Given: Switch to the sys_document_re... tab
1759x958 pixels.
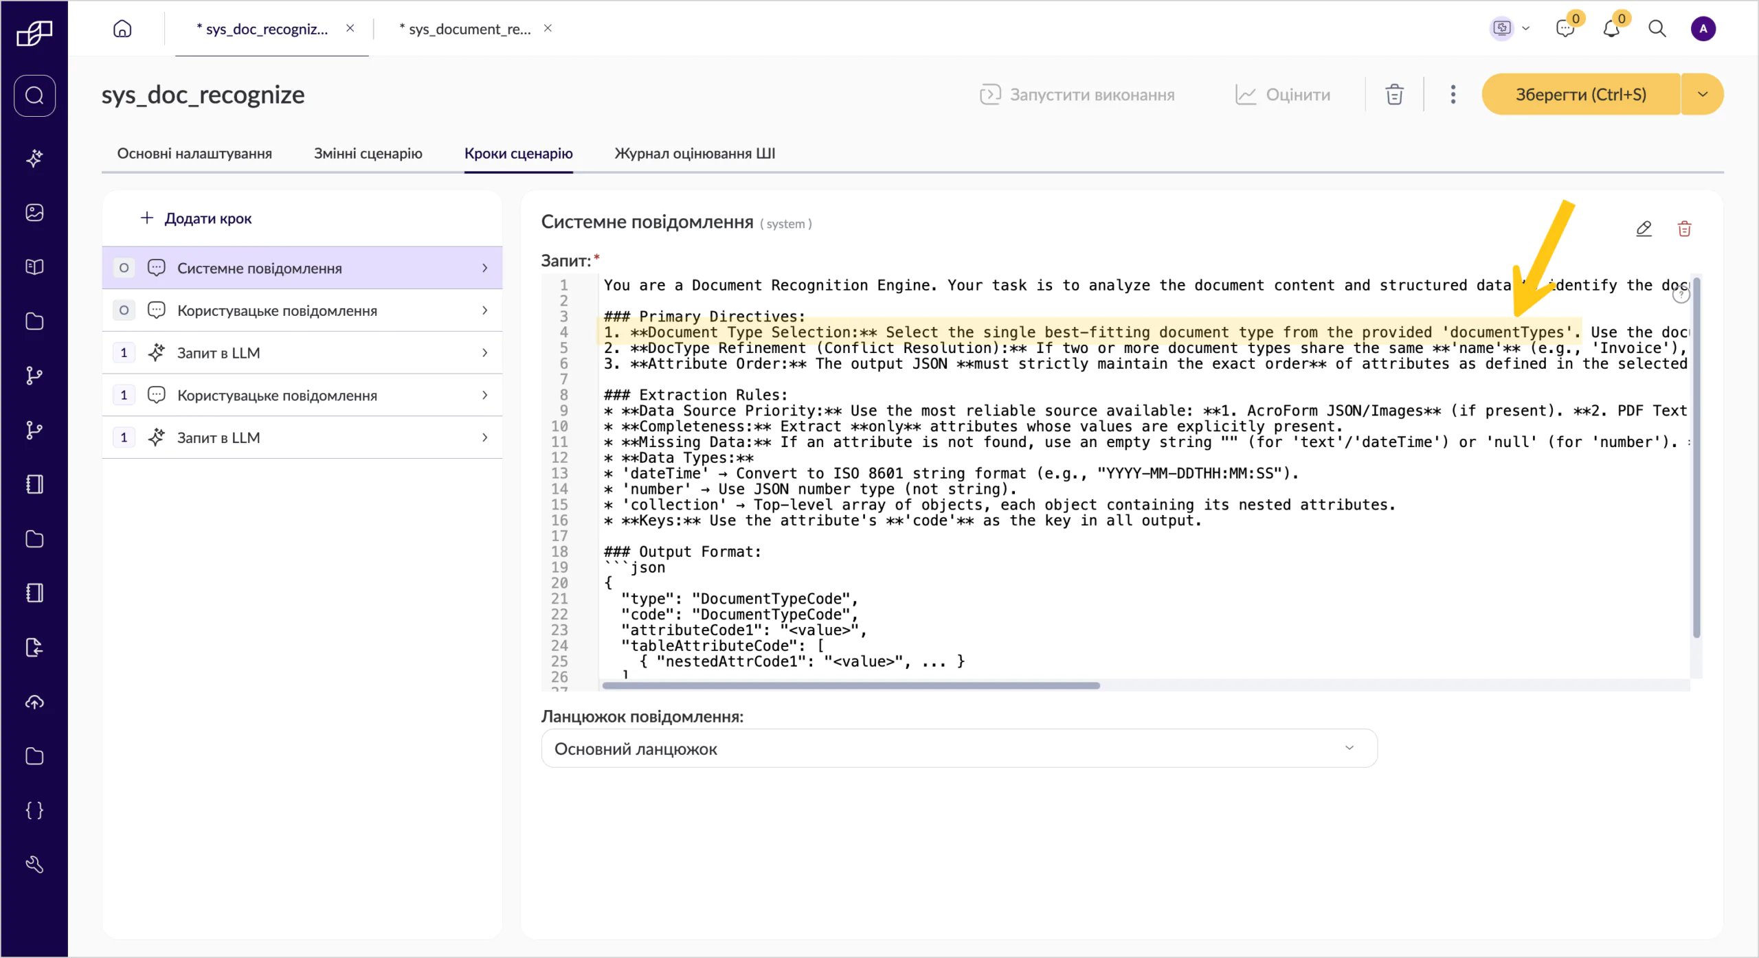Looking at the screenshot, I should click(465, 29).
